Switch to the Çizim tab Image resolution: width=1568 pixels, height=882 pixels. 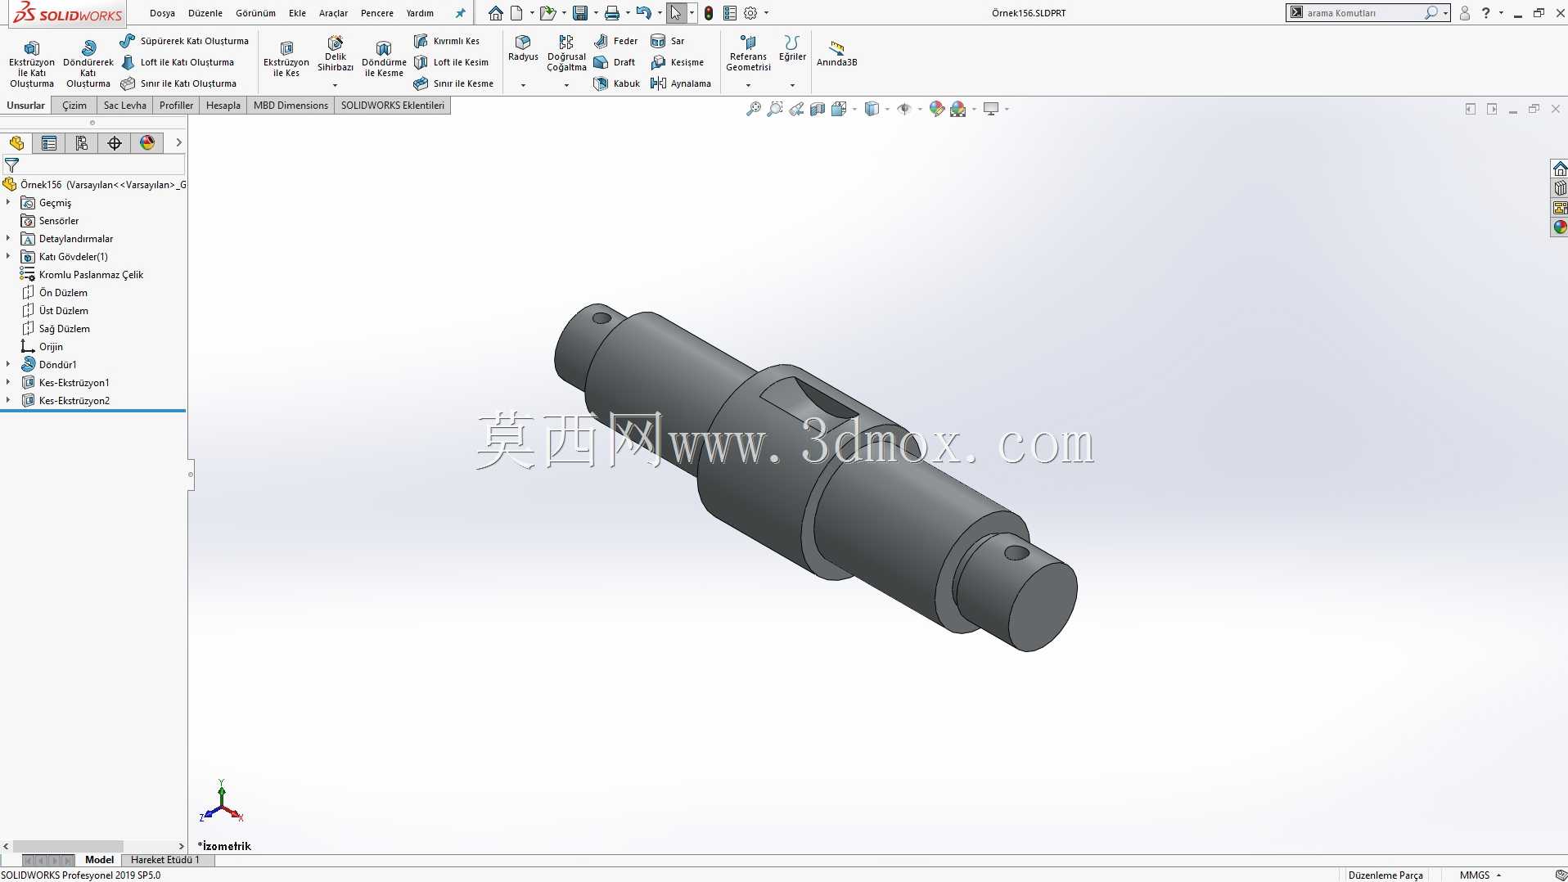click(74, 106)
